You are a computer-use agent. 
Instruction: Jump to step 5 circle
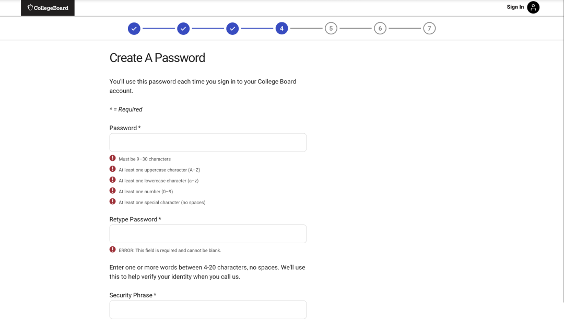click(x=331, y=29)
